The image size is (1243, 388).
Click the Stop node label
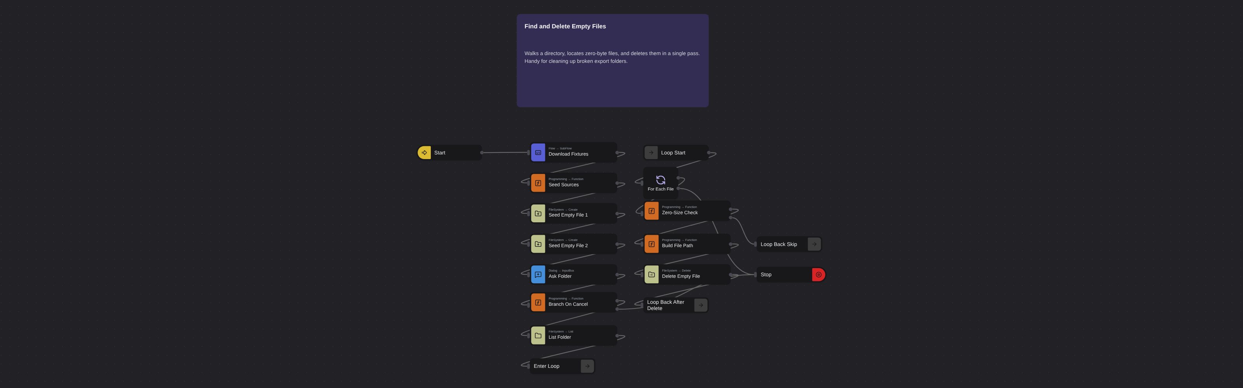coord(766,275)
